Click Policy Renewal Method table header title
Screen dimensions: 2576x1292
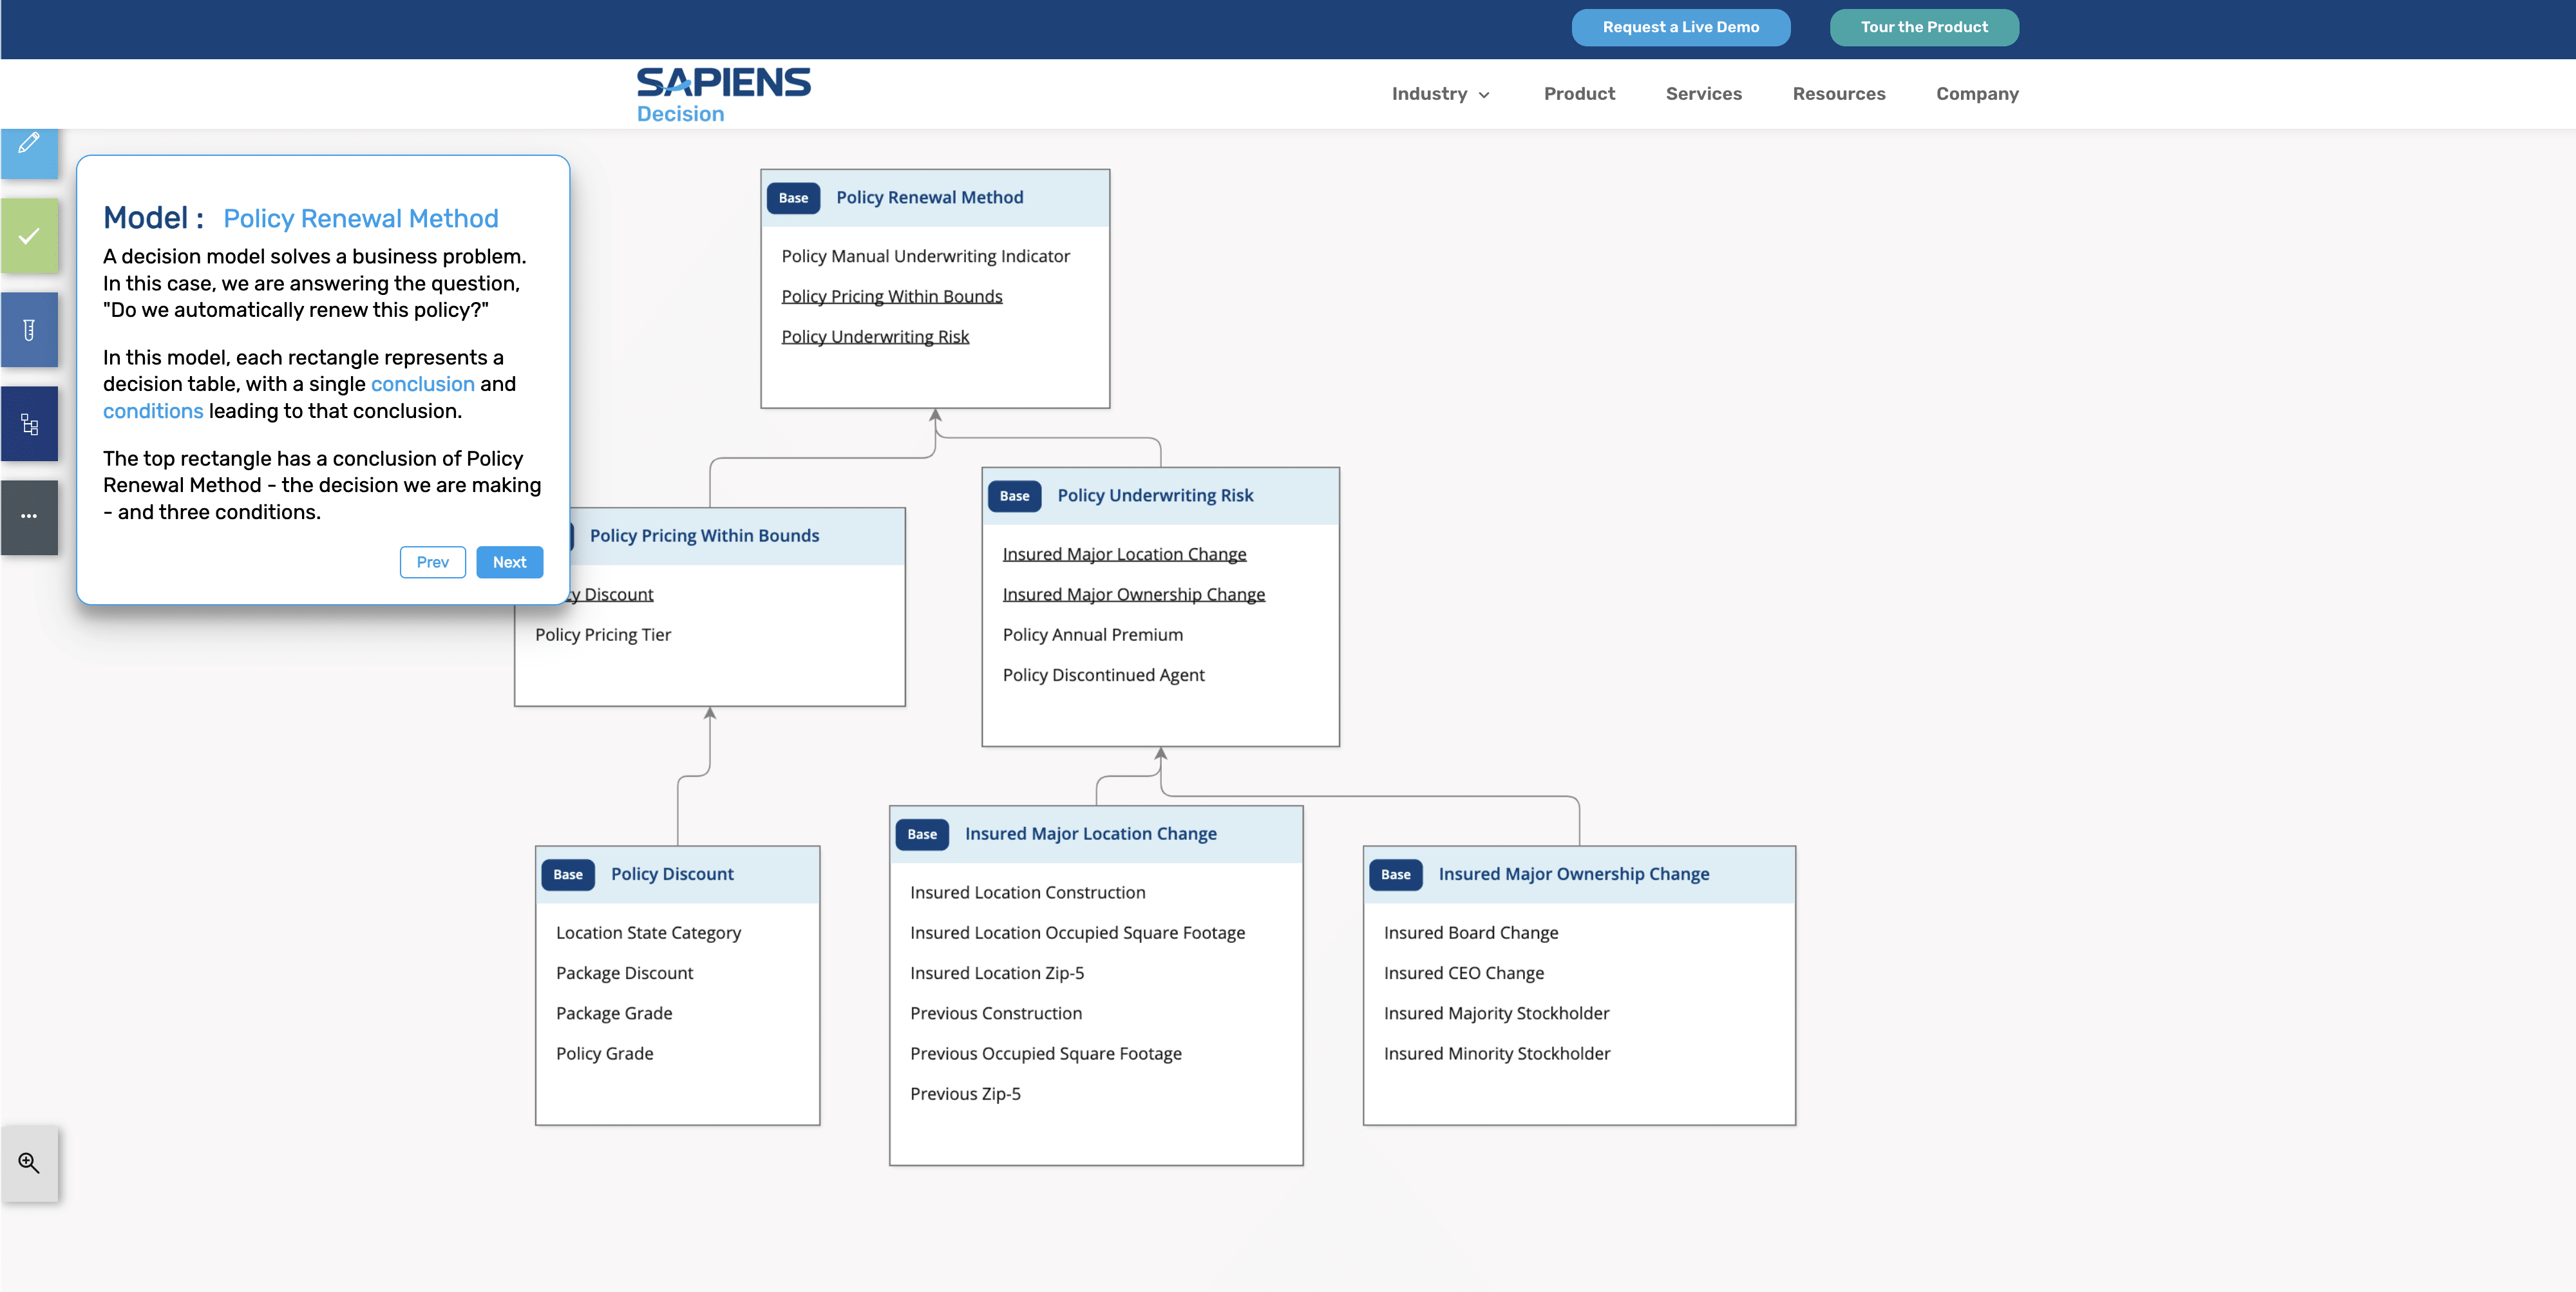(x=929, y=198)
